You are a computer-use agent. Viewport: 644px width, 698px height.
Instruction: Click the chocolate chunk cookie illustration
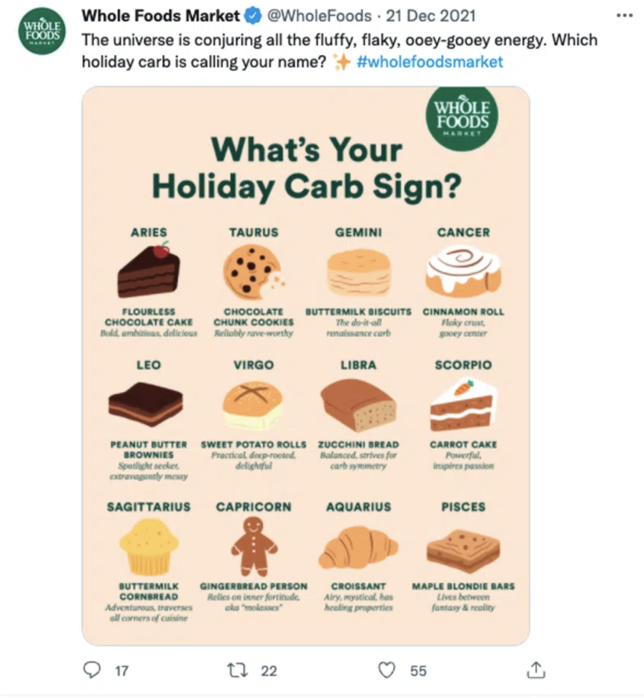(254, 272)
